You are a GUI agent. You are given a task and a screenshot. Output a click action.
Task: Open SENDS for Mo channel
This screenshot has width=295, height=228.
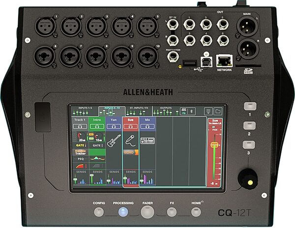[x=147, y=177]
